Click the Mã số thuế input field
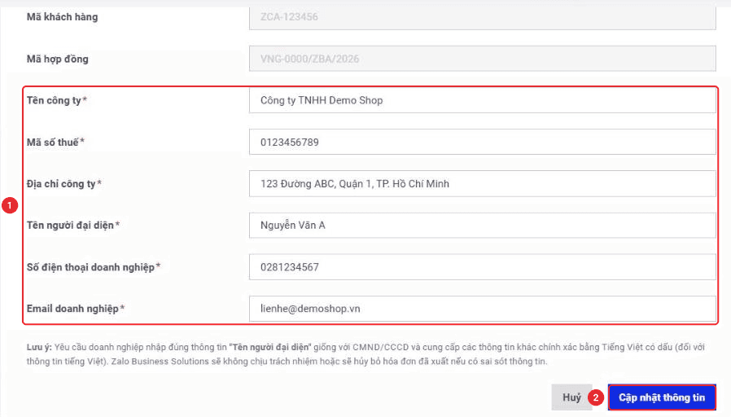This screenshot has height=417, width=731. click(x=483, y=142)
